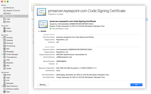Open the DHCP advanced icon
Viewport: 151px width, 94px height.
pyautogui.click(x=4, y=75)
